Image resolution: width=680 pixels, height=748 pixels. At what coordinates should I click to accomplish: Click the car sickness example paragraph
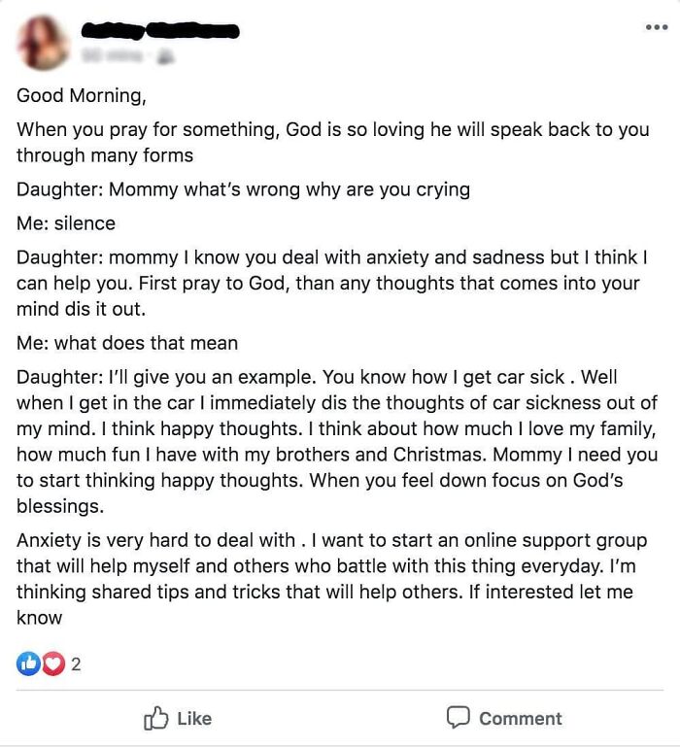point(336,441)
